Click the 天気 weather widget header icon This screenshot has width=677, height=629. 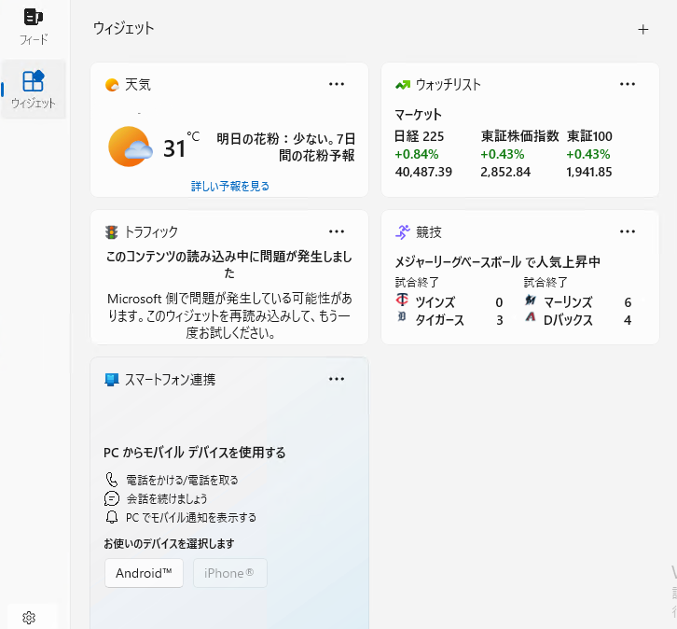coord(112,85)
